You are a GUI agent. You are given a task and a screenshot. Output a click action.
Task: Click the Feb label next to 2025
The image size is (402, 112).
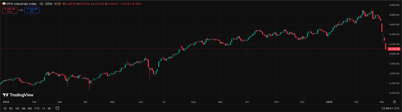[x=34, y=102]
